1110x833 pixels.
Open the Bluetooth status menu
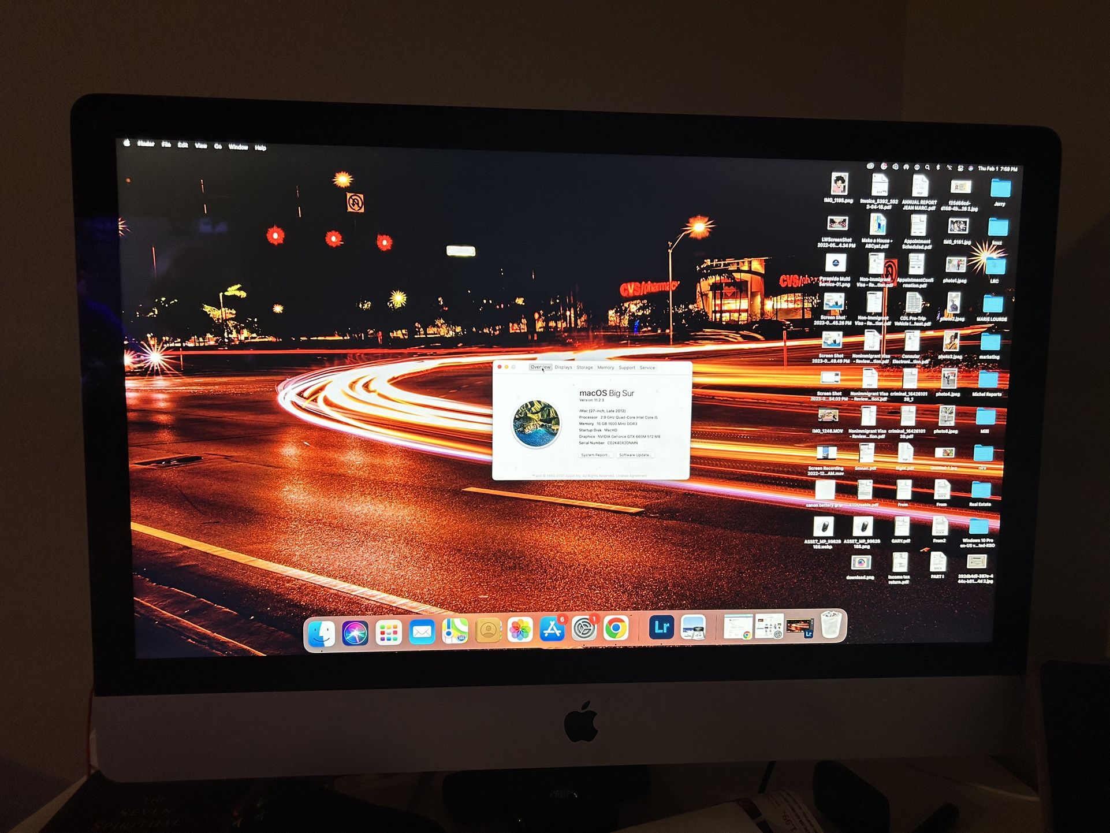point(938,168)
